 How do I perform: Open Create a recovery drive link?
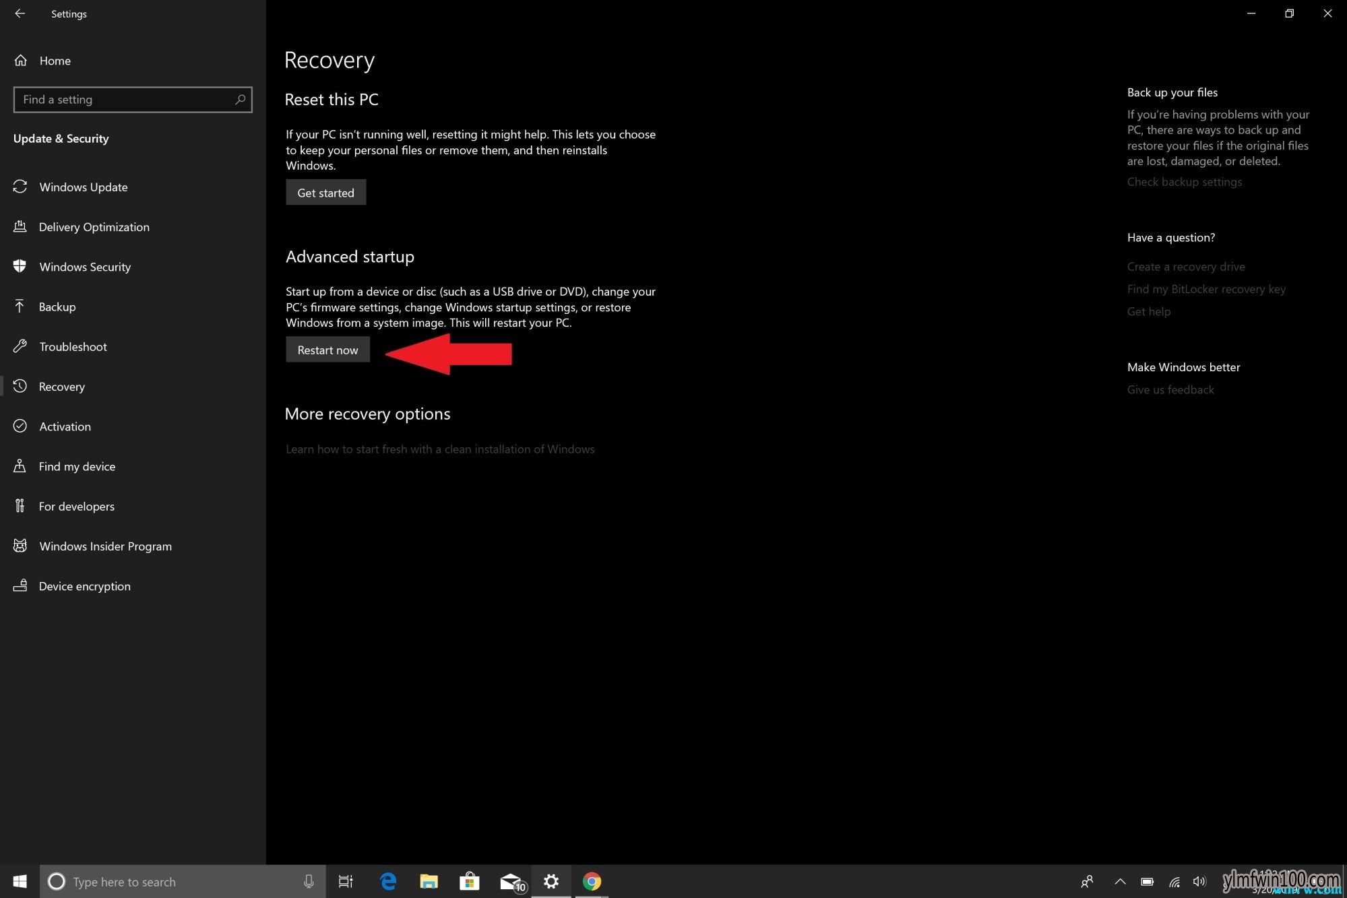[1185, 267]
